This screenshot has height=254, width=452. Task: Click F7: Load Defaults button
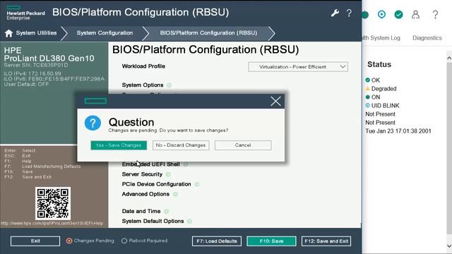point(217,241)
